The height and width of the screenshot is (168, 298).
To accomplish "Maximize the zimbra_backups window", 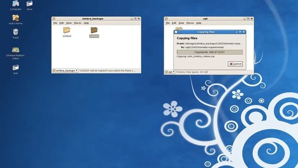I will [135, 19].
